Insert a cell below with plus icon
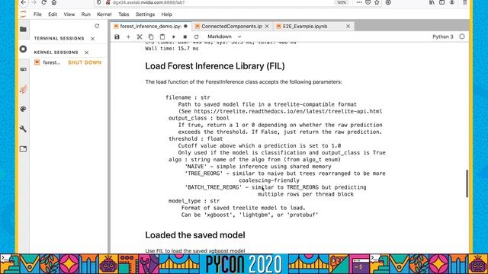 [x=128, y=37]
